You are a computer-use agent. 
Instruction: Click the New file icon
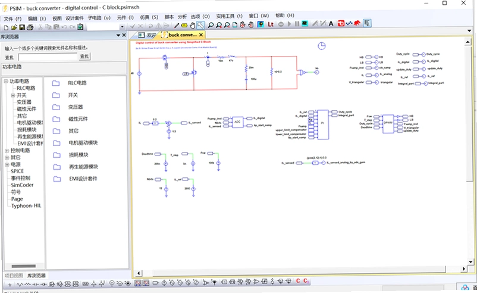coord(6,27)
